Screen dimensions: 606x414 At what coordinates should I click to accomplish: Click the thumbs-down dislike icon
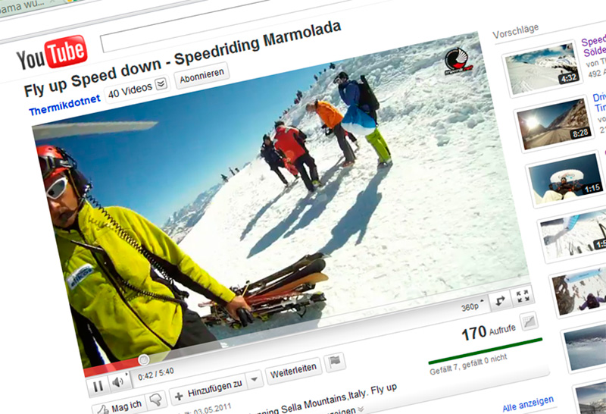pos(156,399)
